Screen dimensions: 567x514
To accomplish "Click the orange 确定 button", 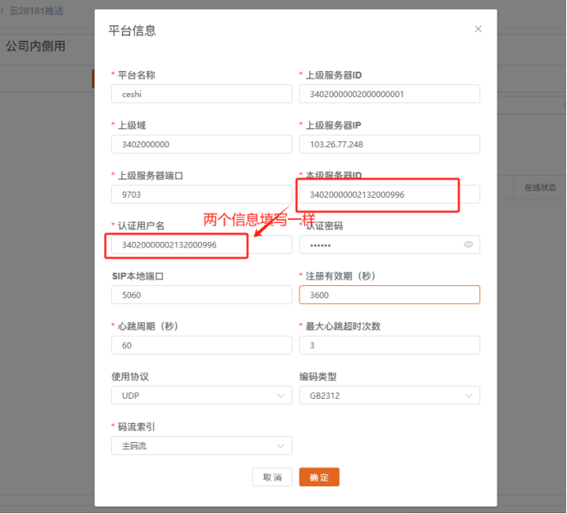I will 319,477.
